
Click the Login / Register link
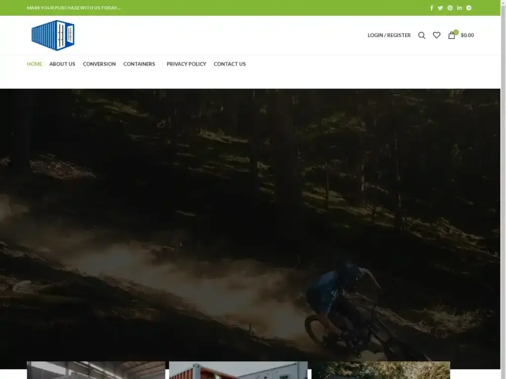click(x=389, y=35)
